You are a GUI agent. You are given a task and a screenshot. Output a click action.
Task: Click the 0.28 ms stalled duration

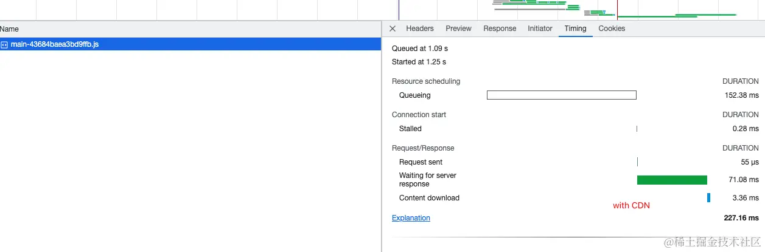(746, 129)
